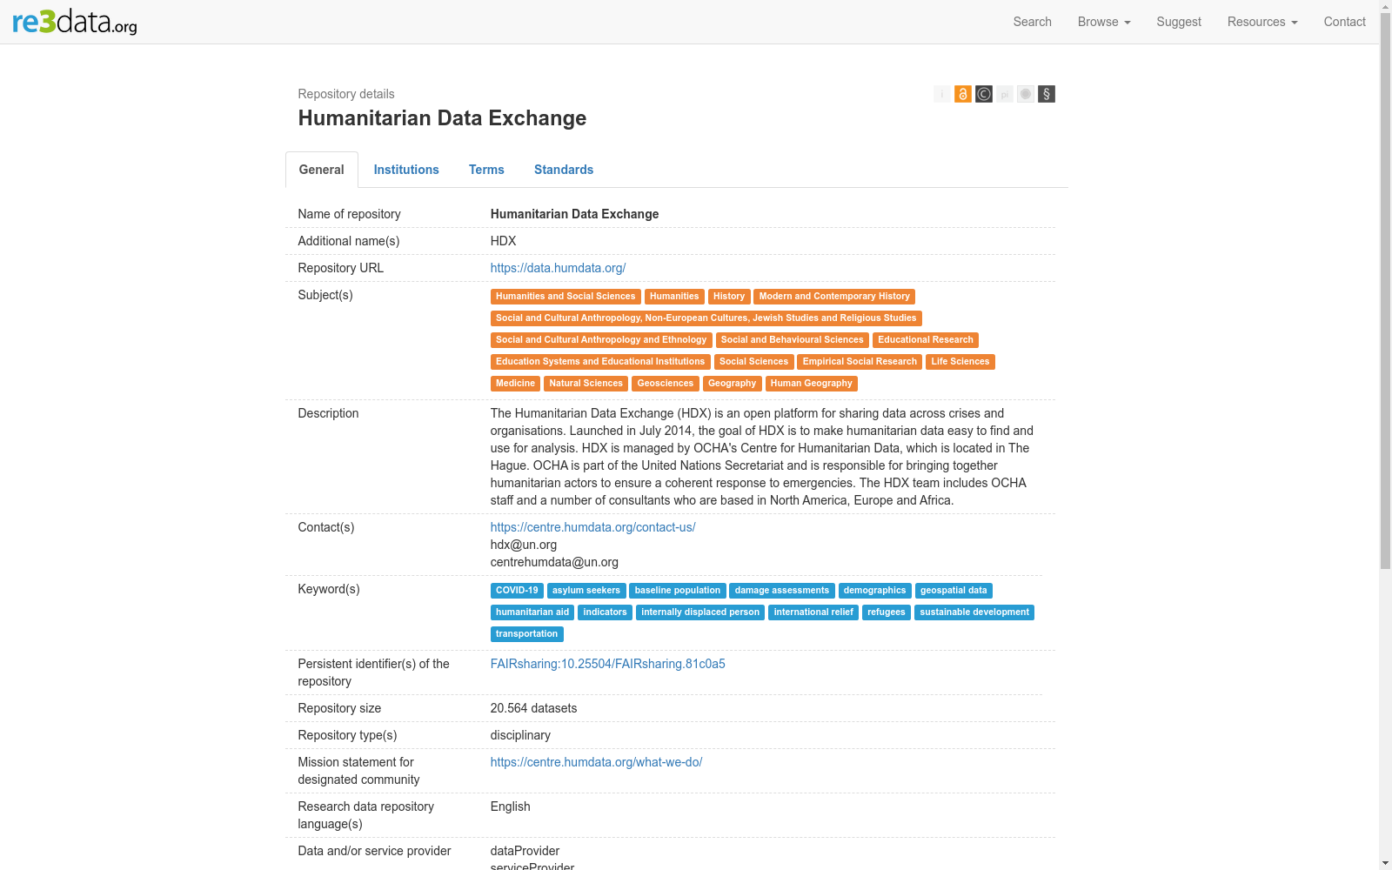Click the 'Medicine' subject tag
The image size is (1392, 870).
pyautogui.click(x=515, y=384)
